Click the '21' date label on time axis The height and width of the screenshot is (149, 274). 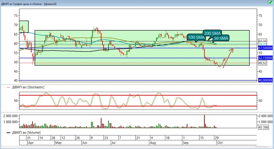138,138
